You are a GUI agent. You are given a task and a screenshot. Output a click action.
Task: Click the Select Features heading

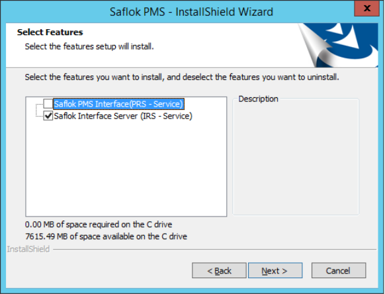click(50, 32)
